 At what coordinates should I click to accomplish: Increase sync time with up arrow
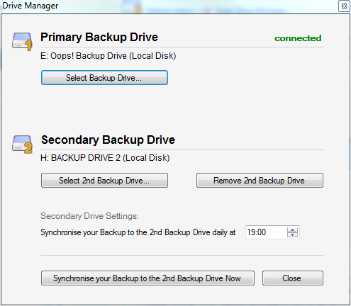pos(292,229)
